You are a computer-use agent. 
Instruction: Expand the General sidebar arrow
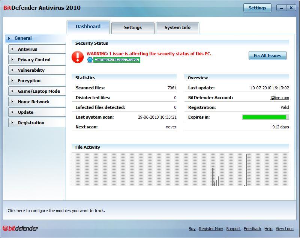[x=9, y=39]
